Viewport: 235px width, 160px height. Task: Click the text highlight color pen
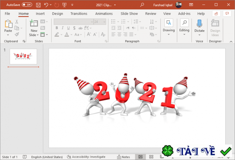pos(57,35)
